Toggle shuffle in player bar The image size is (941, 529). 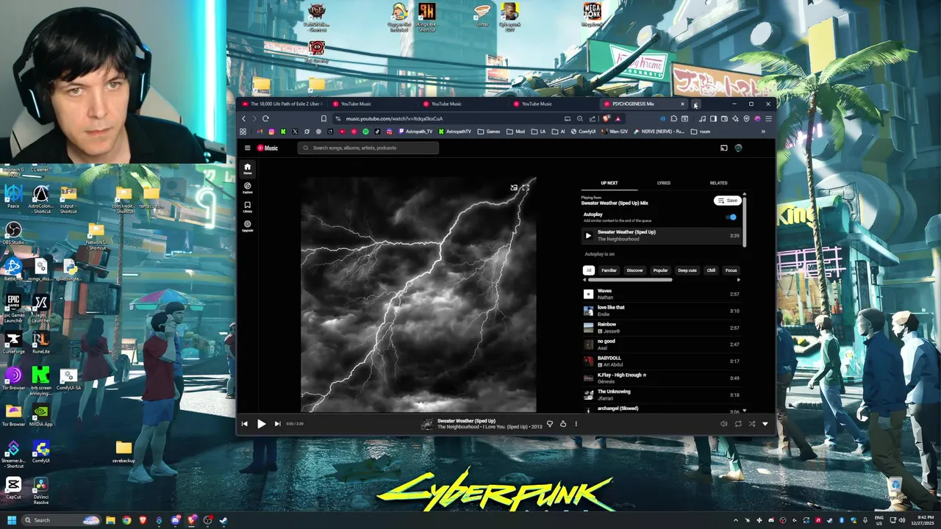(x=751, y=424)
